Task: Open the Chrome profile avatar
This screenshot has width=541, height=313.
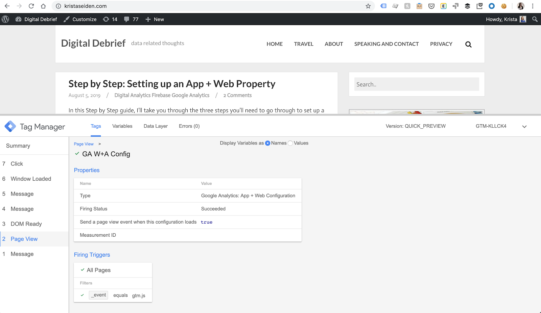Action: 521,6
